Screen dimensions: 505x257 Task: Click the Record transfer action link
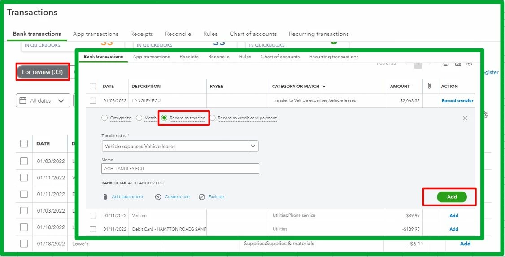[x=457, y=101]
